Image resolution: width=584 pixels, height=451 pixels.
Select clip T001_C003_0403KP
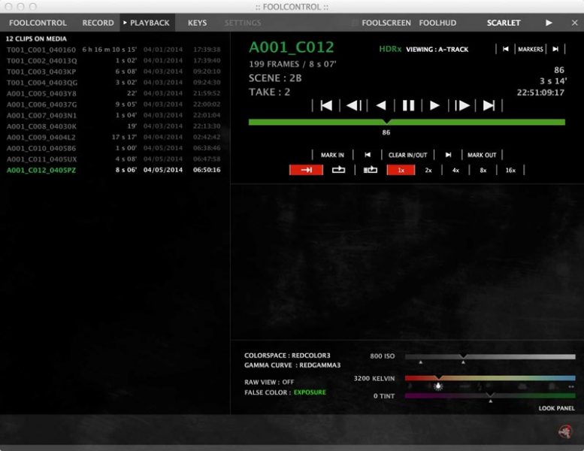[113, 71]
